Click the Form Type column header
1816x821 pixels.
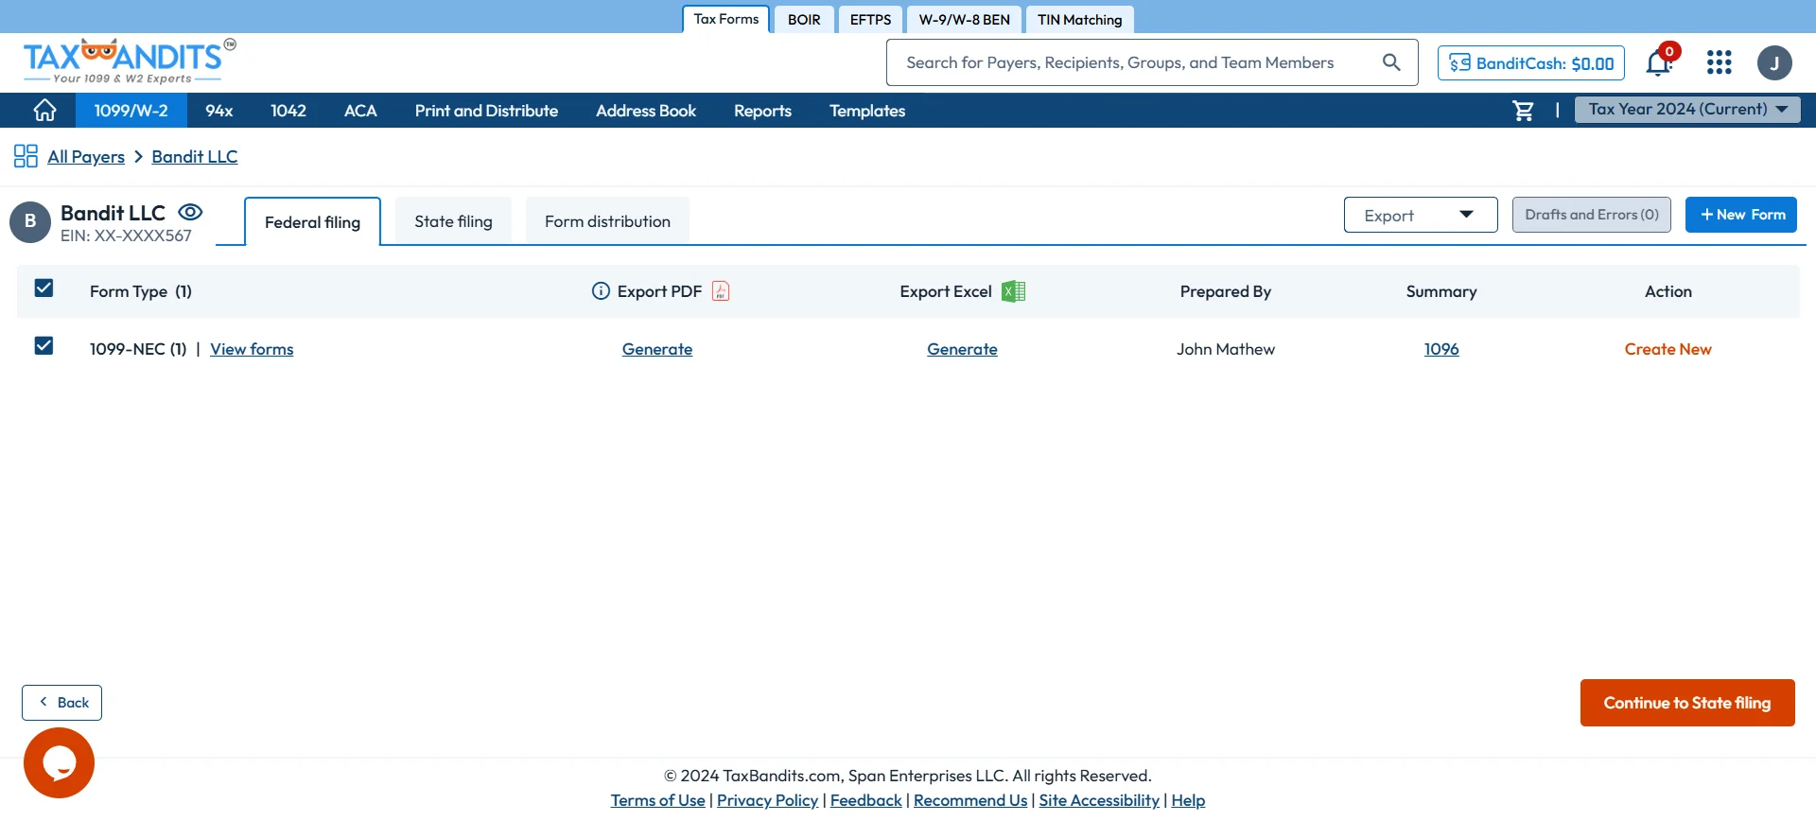click(x=141, y=291)
